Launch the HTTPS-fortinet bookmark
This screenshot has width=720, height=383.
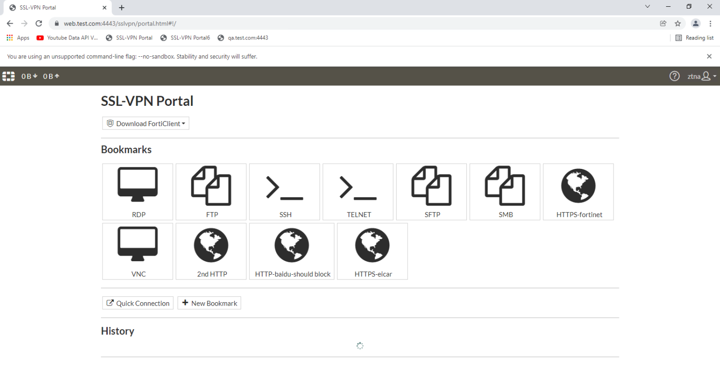click(x=578, y=191)
